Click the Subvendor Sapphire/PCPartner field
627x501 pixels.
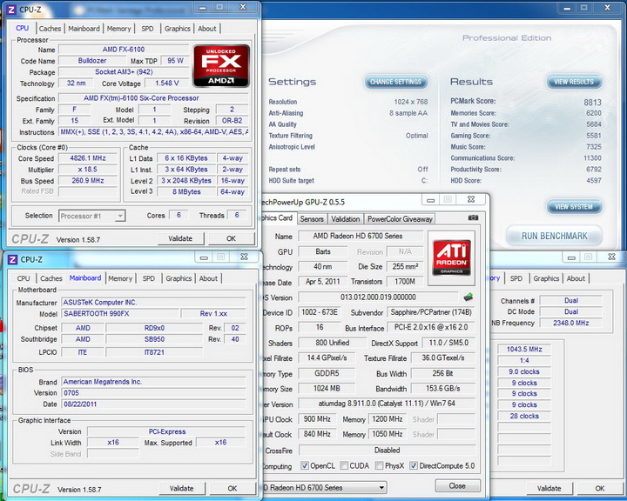431,312
